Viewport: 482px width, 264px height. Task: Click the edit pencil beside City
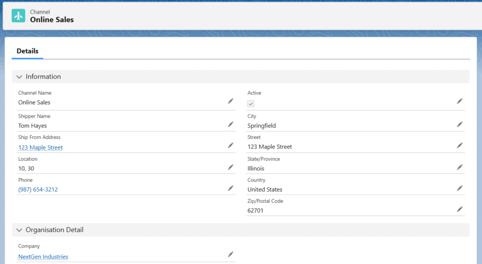click(460, 124)
